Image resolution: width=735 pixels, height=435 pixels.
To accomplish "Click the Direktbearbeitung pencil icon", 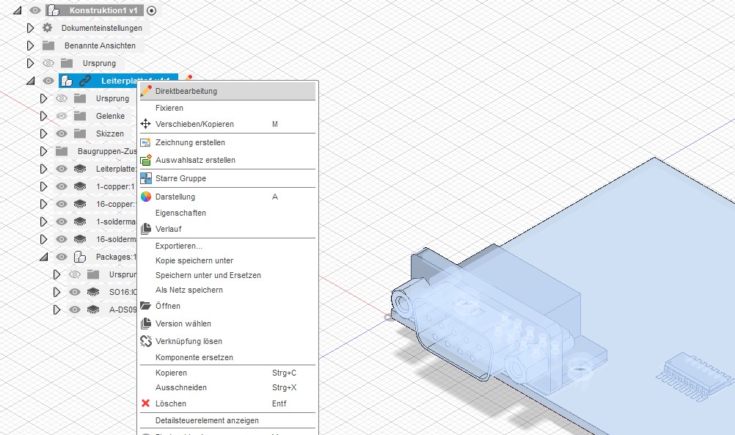I will [x=146, y=90].
